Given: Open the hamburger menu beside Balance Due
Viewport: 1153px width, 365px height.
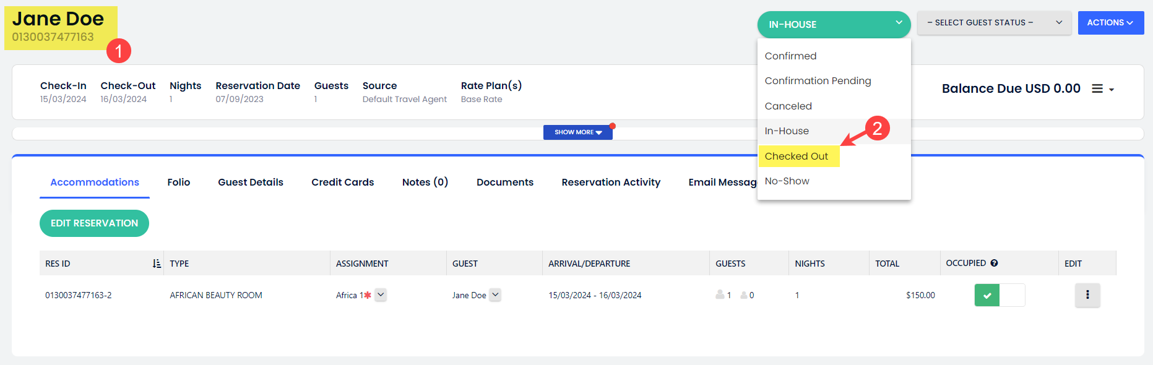Looking at the screenshot, I should pyautogui.click(x=1102, y=89).
